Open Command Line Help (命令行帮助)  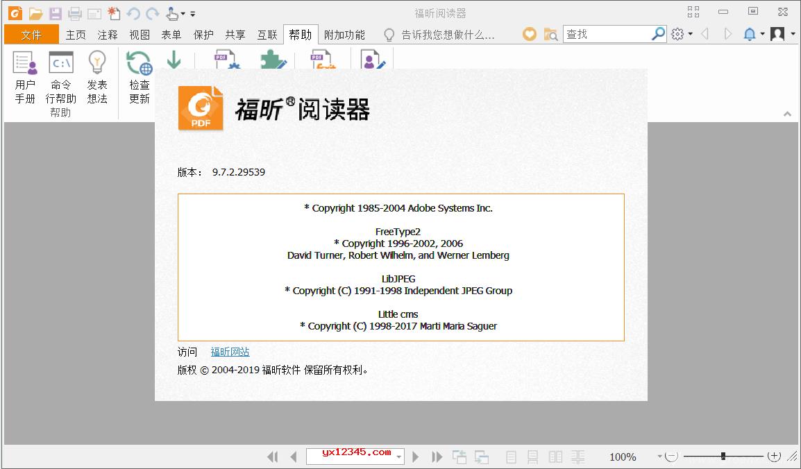tap(61, 78)
